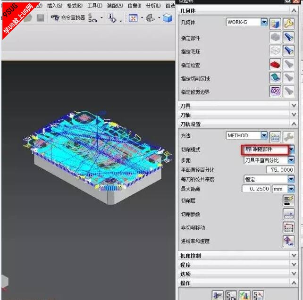Screen dimensions: 303x300
Task: Open the mm units dropdown
Action: pyautogui.click(x=291, y=189)
